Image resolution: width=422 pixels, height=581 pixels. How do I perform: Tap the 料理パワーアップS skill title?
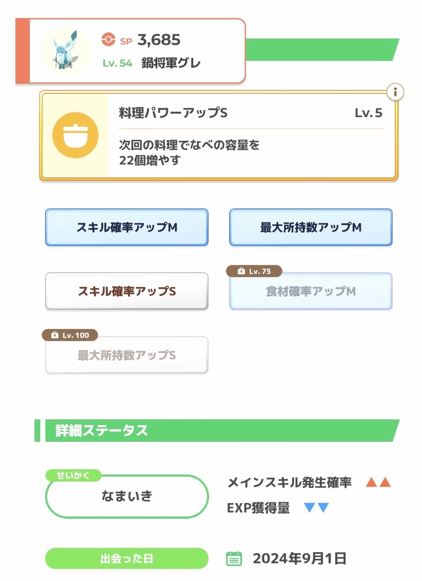coord(173,113)
